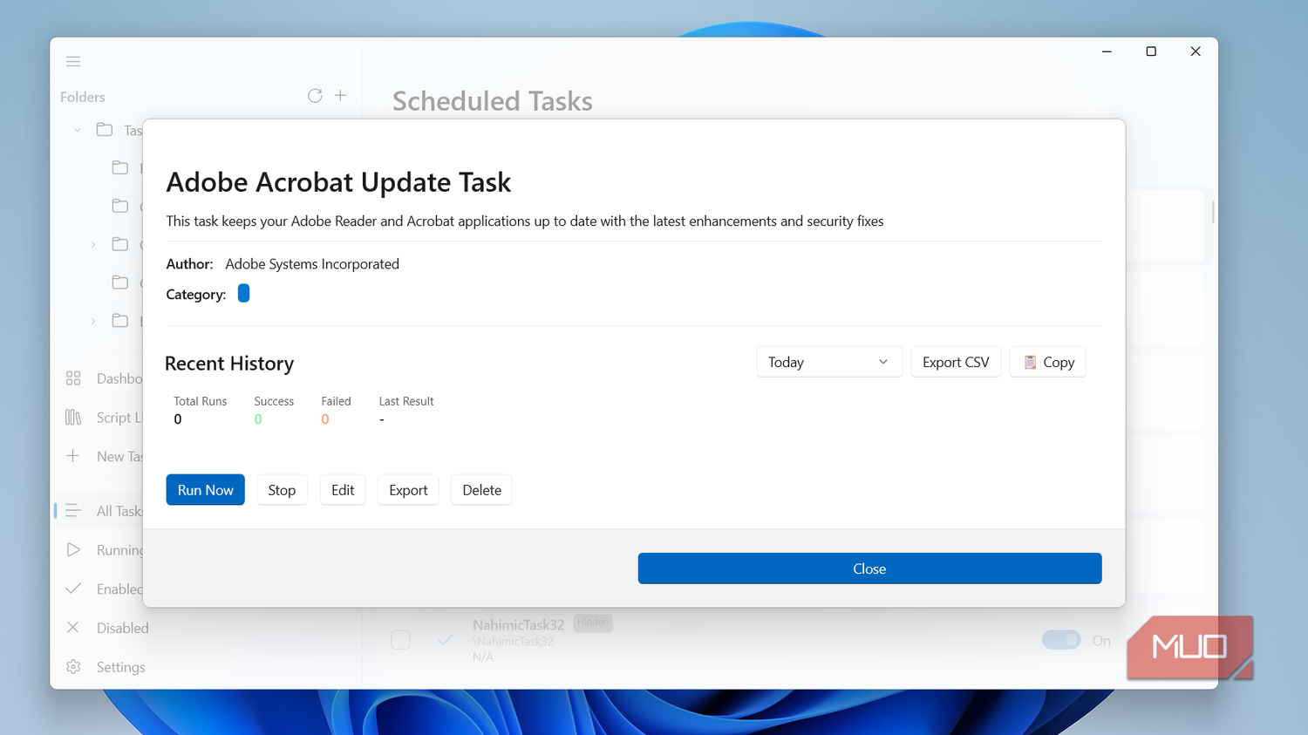This screenshot has width=1308, height=735.
Task: Open Dashboard via its grid icon
Action: [73, 378]
